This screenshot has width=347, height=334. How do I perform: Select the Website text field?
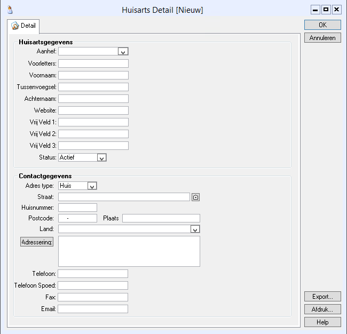pos(93,110)
